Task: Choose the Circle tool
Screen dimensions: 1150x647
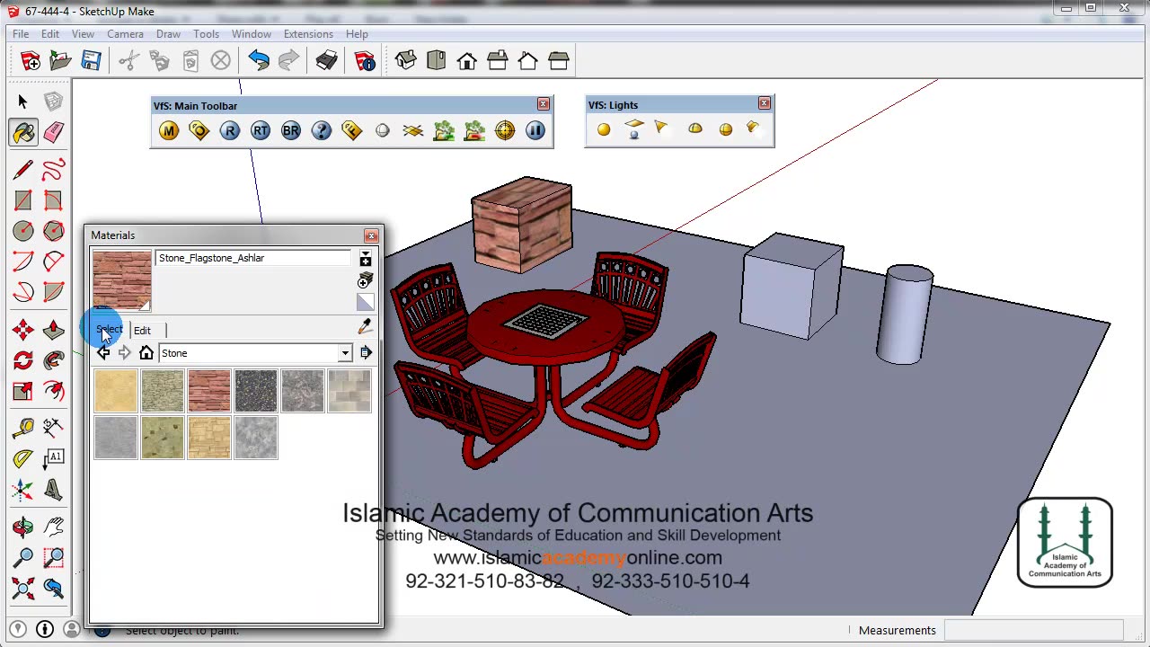Action: [x=23, y=231]
